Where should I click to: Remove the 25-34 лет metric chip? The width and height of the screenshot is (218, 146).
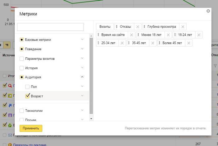[x=122, y=43]
